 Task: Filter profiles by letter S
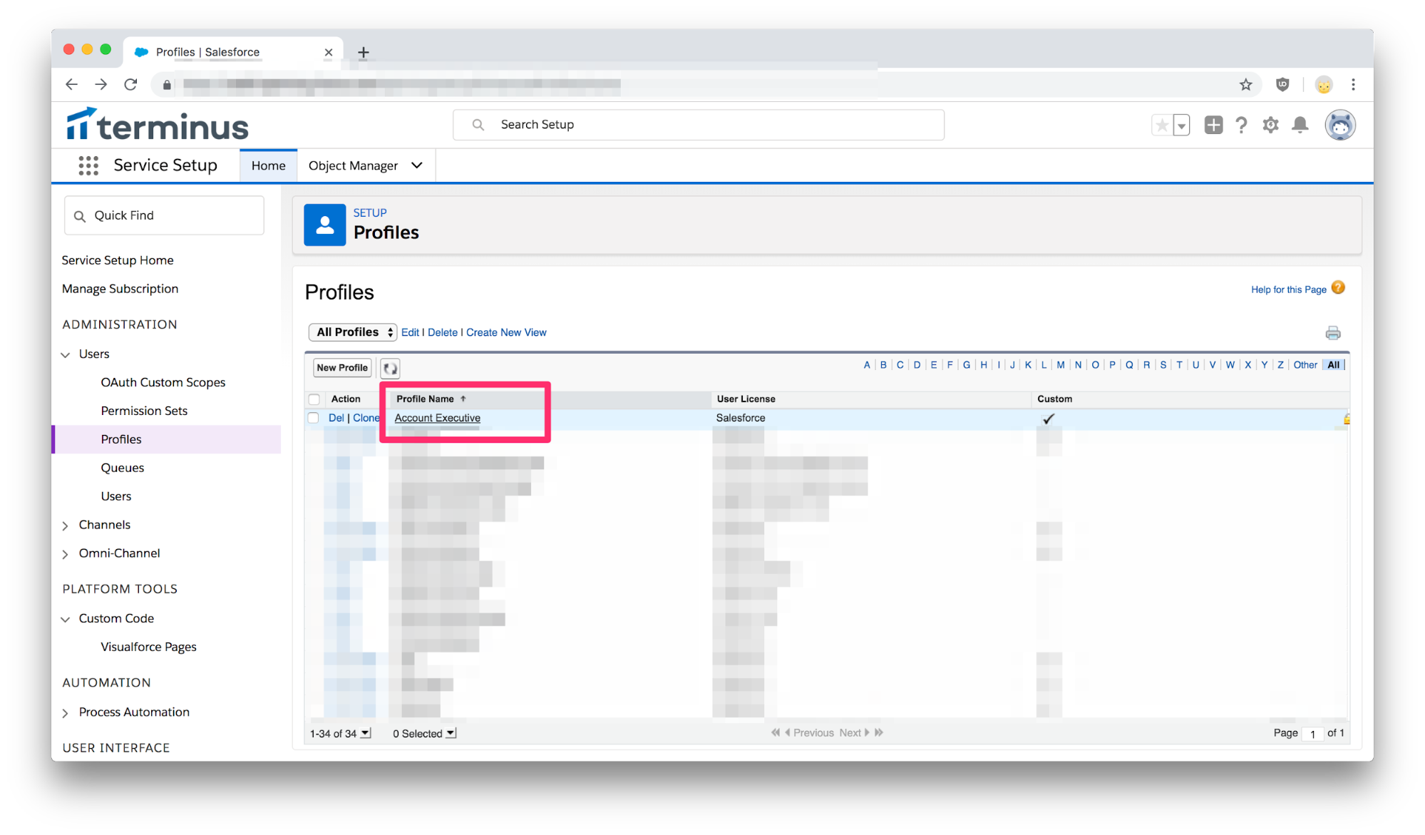[1163, 365]
